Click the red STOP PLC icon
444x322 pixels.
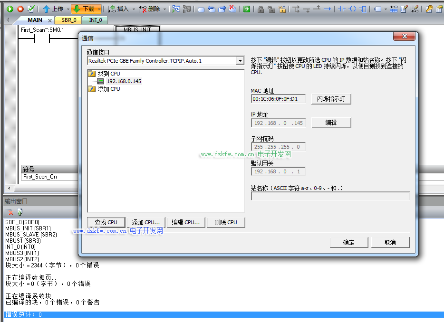coord(20,9)
